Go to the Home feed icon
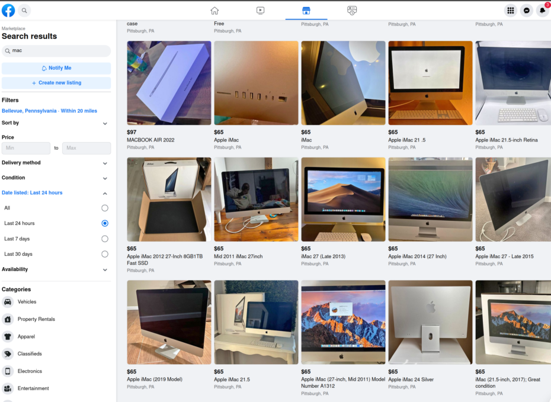Viewport: 551px width, 402px height. 214,11
